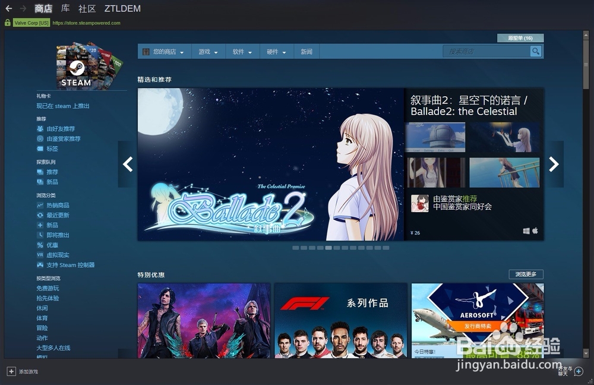Open friends chat bubble icon

tap(579, 371)
